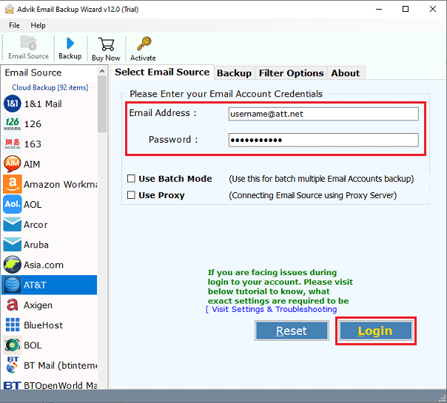Click the Reset button
This screenshot has width=447, height=403.
tap(292, 331)
